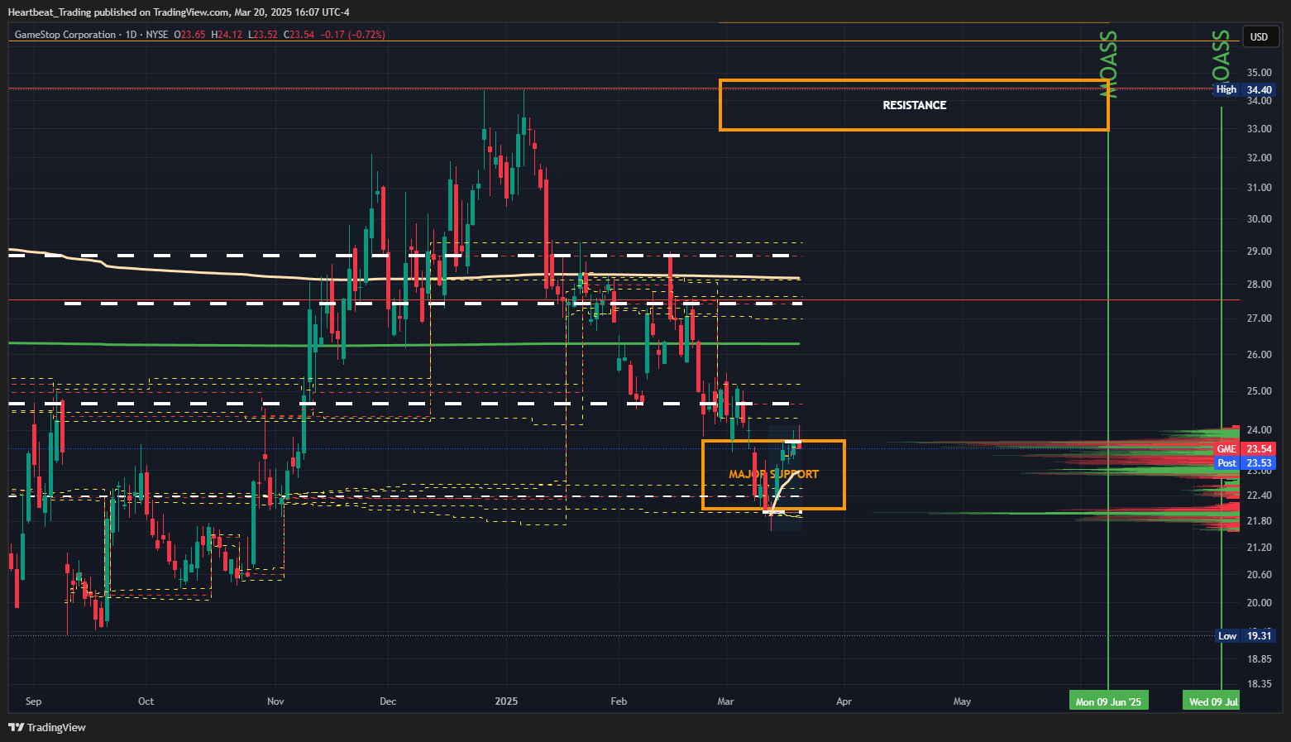Viewport: 1291px width, 742px height.
Task: Click the May label on time axis
Action: click(962, 701)
